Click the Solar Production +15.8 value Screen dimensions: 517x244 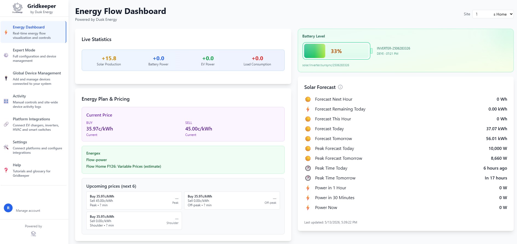click(109, 58)
